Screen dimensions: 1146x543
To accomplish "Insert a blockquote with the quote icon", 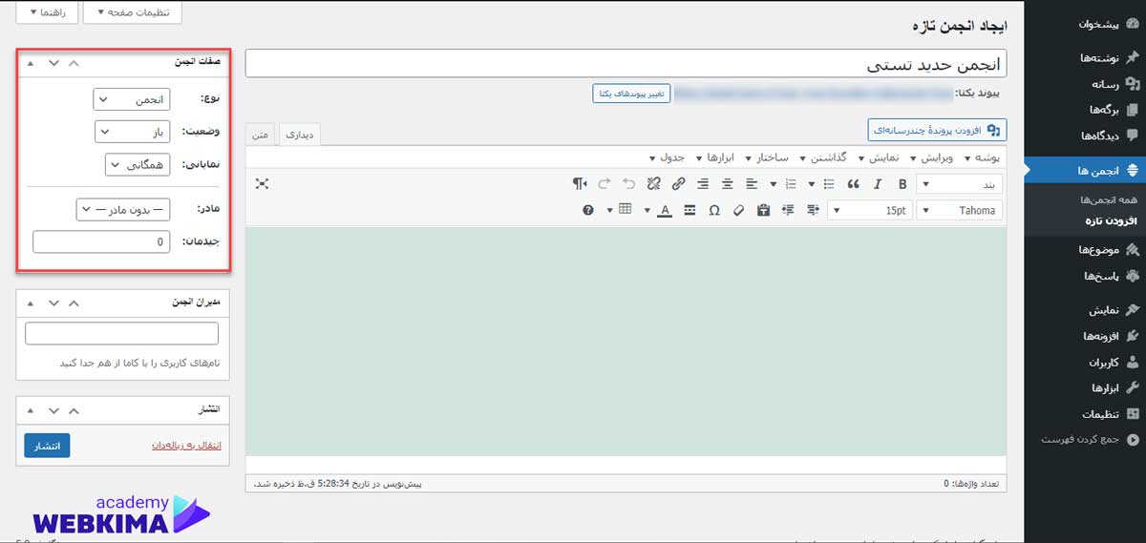I will point(853,183).
